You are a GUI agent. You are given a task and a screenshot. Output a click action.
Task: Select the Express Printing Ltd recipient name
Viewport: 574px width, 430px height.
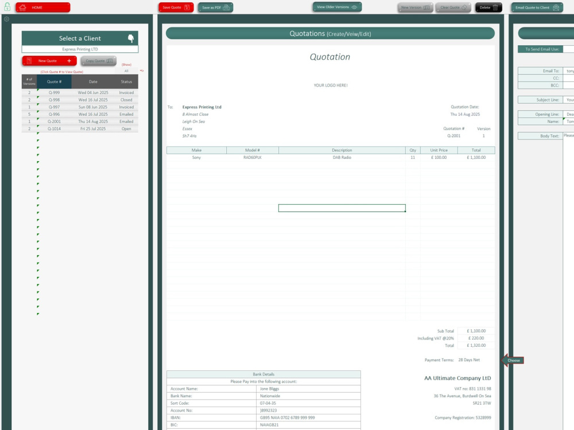(x=201, y=107)
